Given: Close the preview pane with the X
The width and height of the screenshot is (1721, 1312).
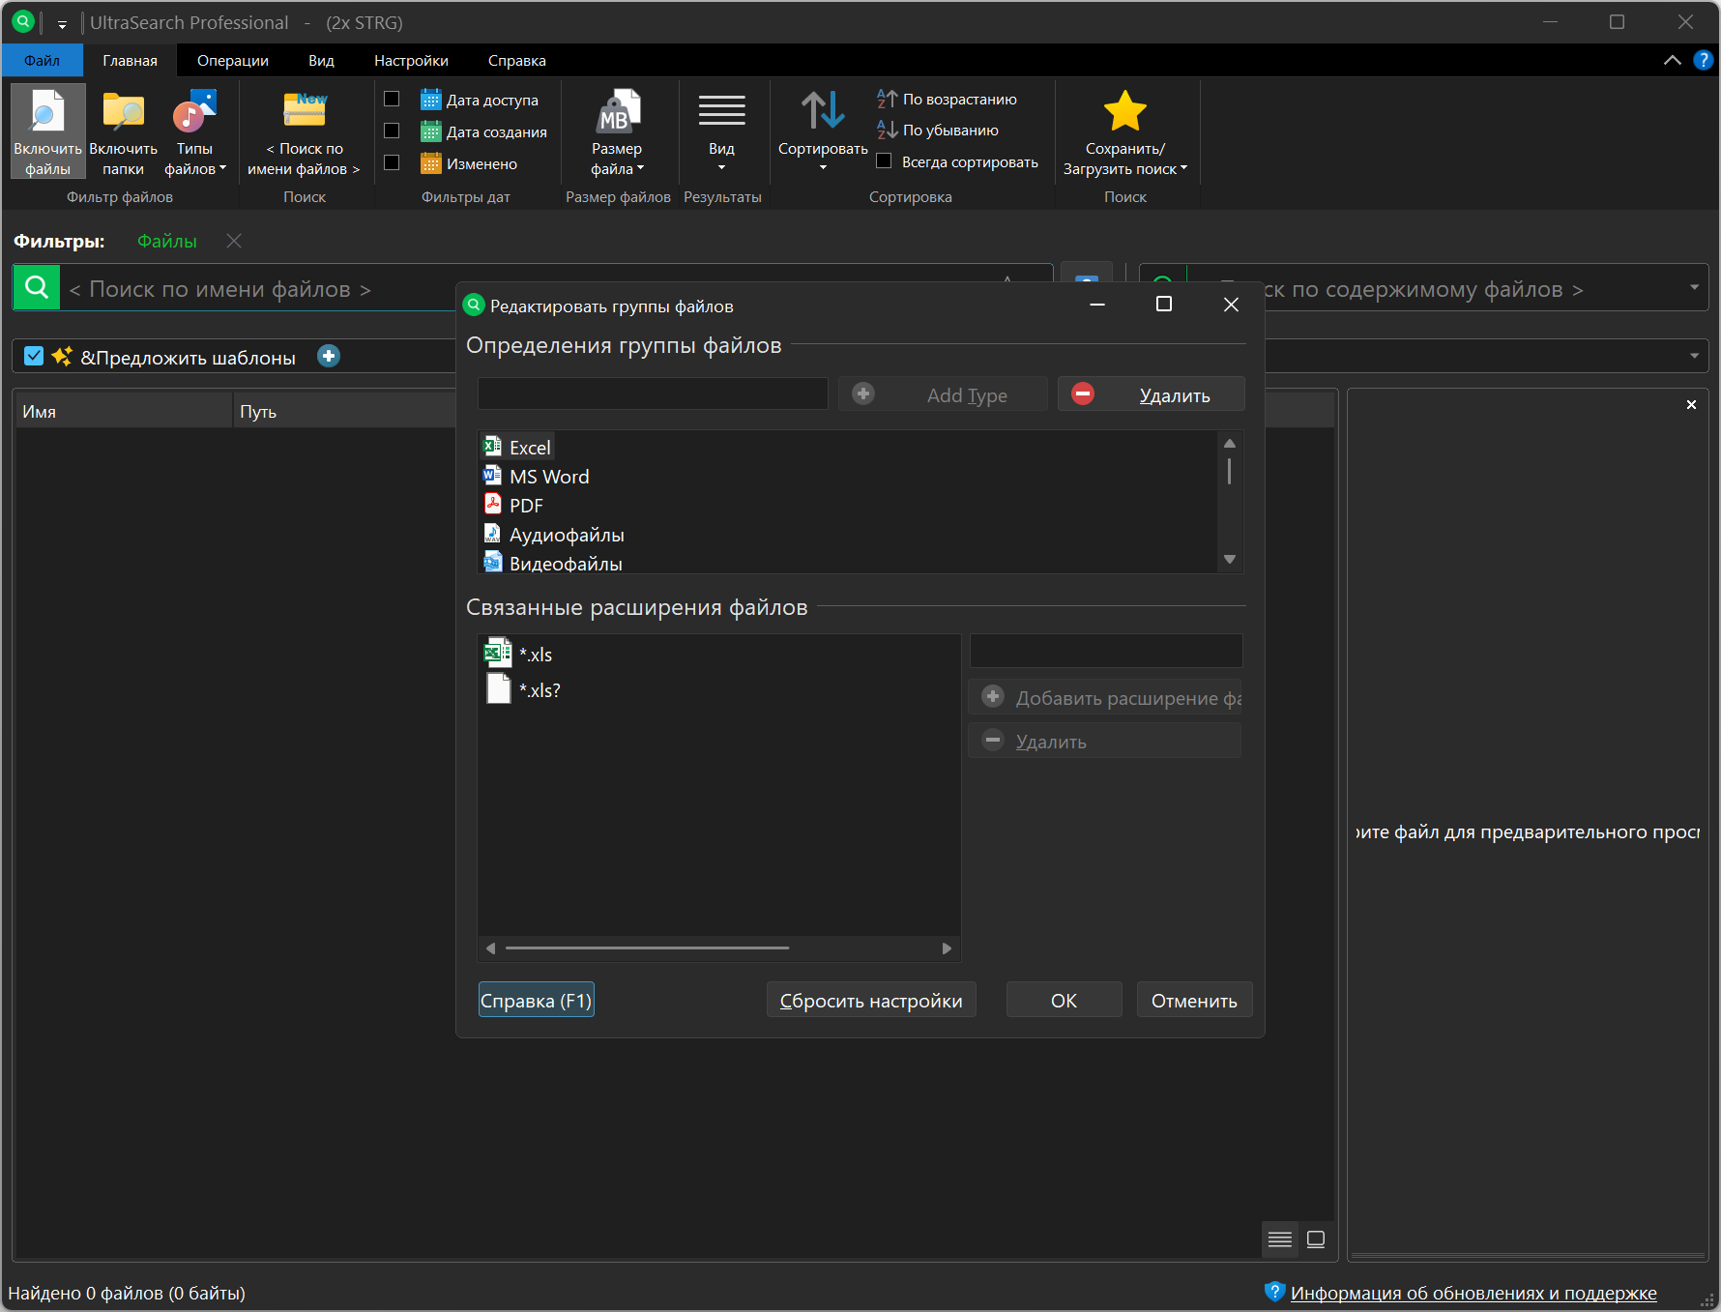Looking at the screenshot, I should click(x=1691, y=404).
